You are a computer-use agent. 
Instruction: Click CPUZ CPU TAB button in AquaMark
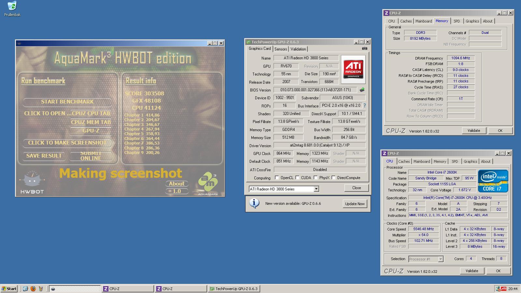point(91,113)
